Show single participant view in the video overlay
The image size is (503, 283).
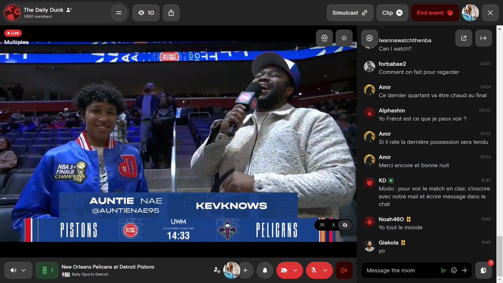pos(334,225)
